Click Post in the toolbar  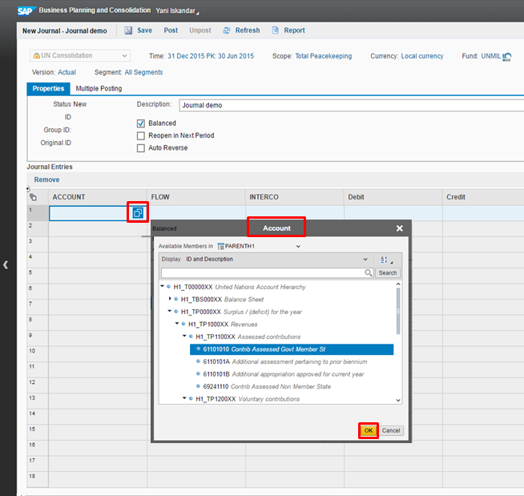pos(171,30)
